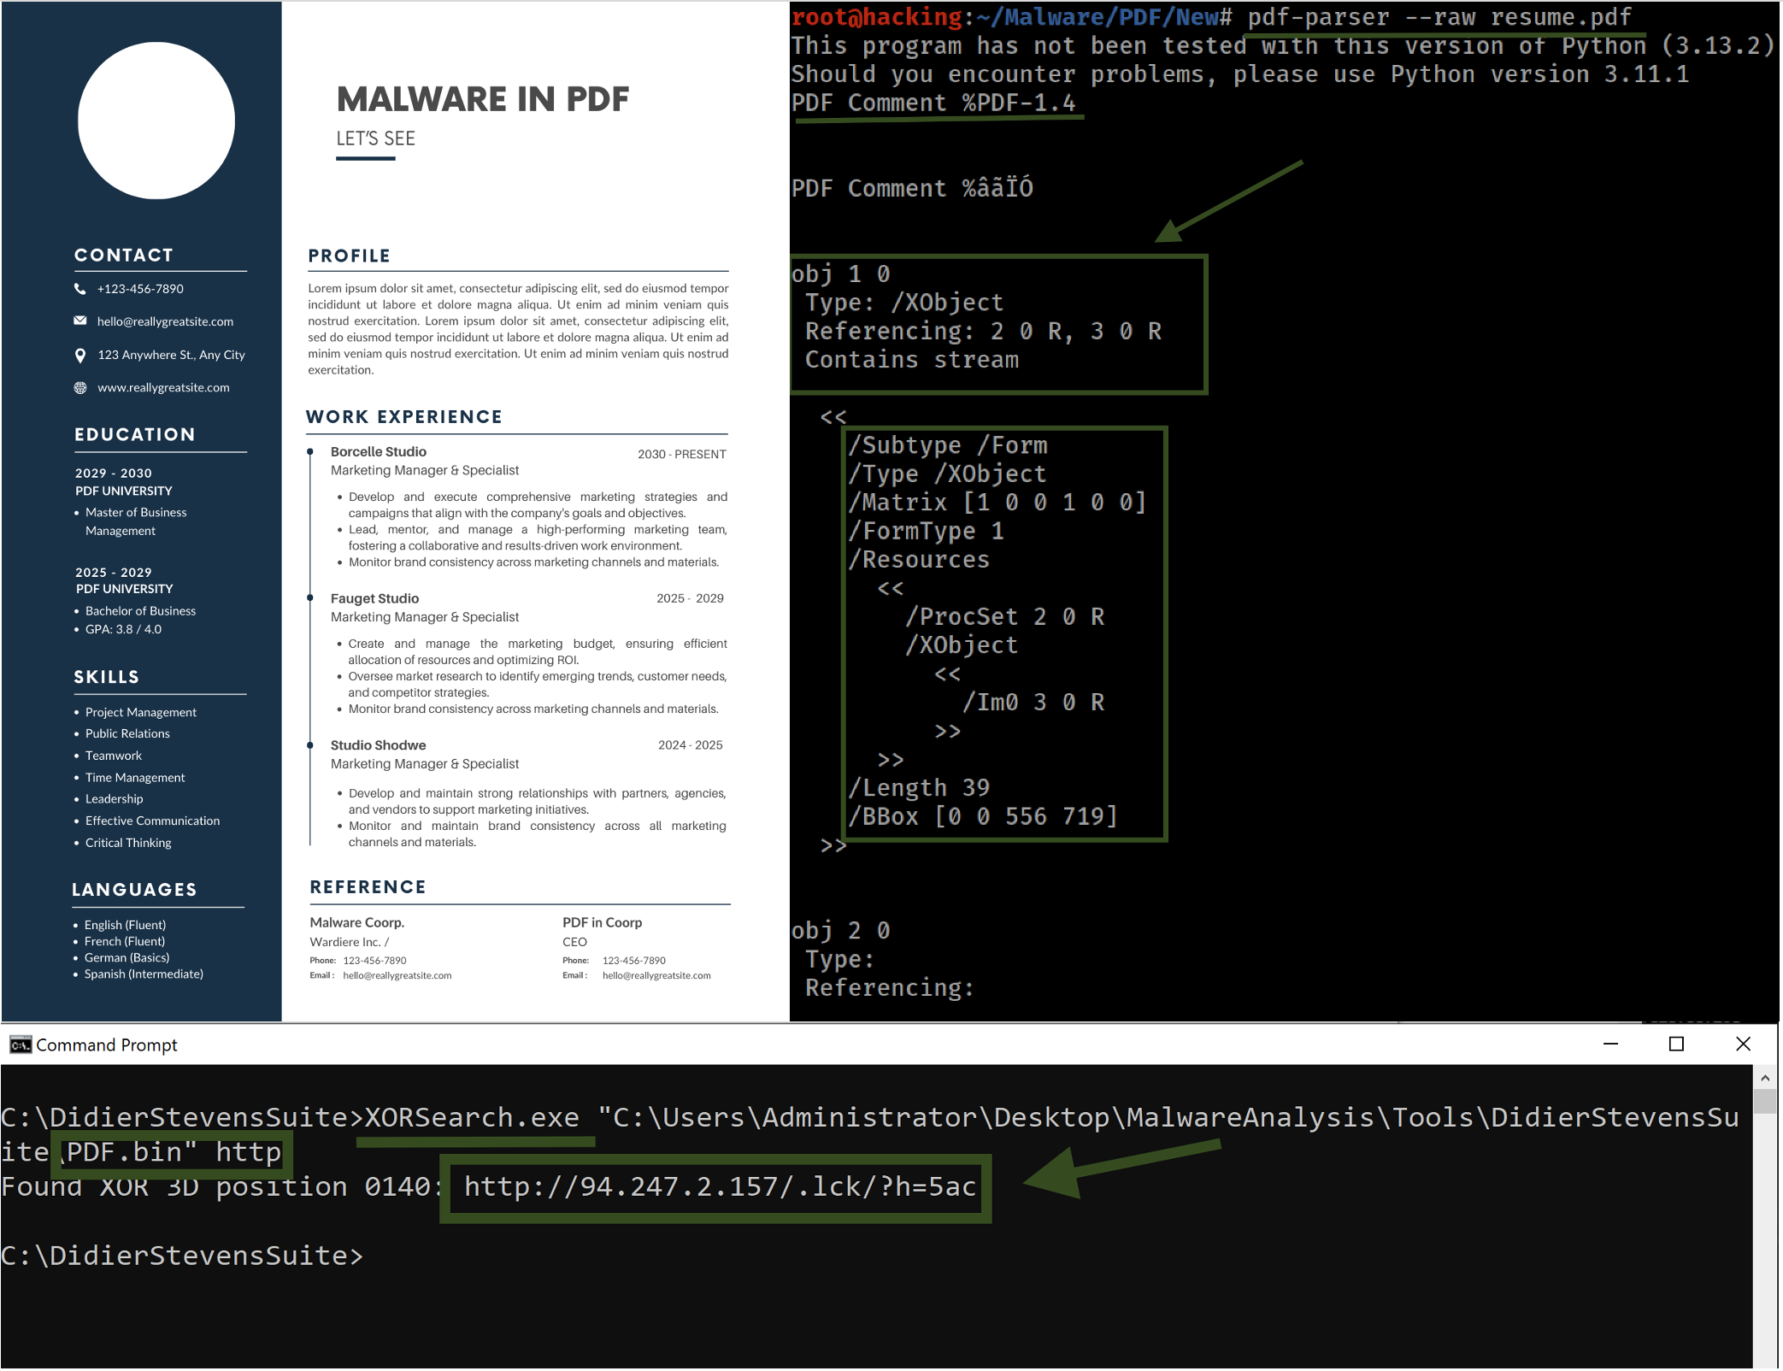Viewport: 1783px width, 1371px height.
Task: Click the CONTACT heading in sidebar
Action: point(124,256)
